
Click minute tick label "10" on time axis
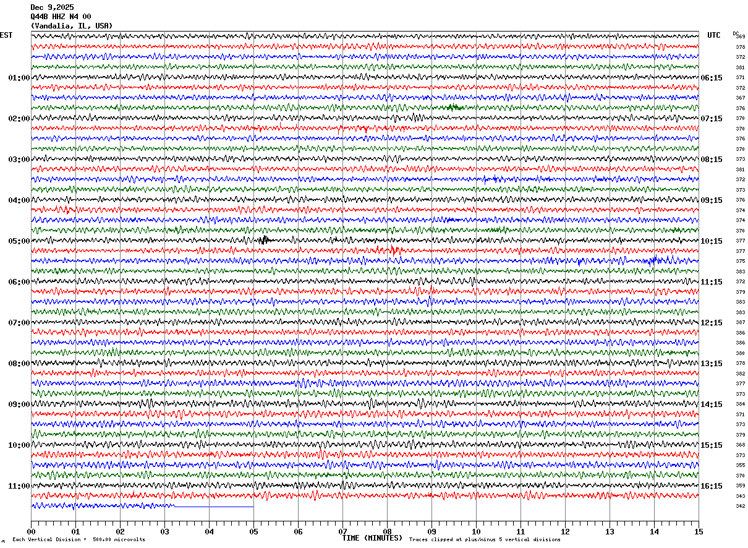(476, 531)
